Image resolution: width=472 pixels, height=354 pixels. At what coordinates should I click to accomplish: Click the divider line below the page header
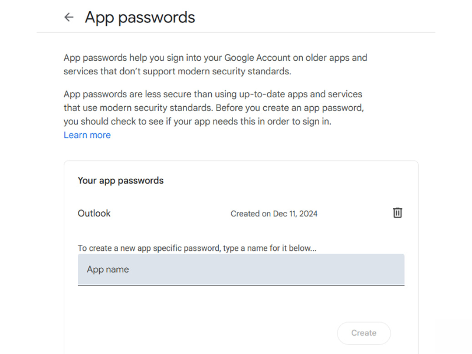tap(236, 33)
